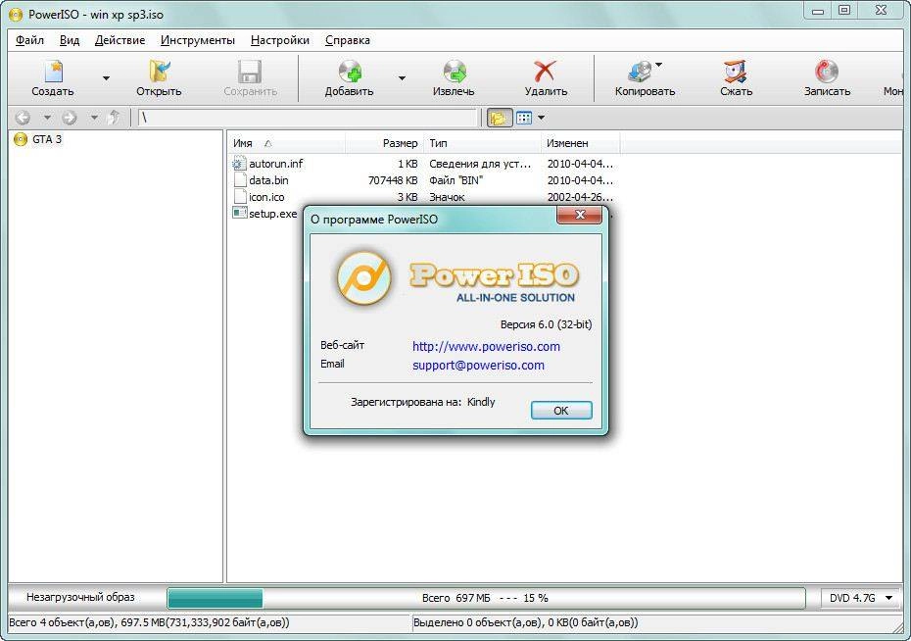
Task: Close the О программе PowerISO dialog
Action: click(579, 215)
